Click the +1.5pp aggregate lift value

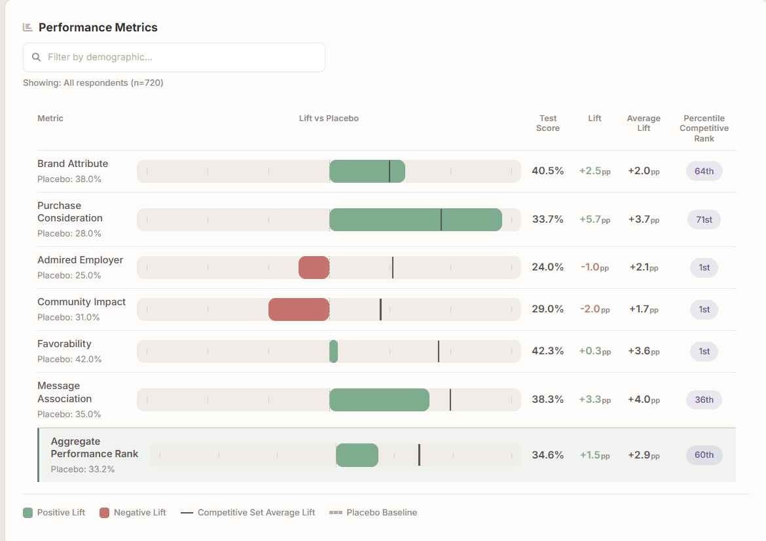(x=594, y=455)
